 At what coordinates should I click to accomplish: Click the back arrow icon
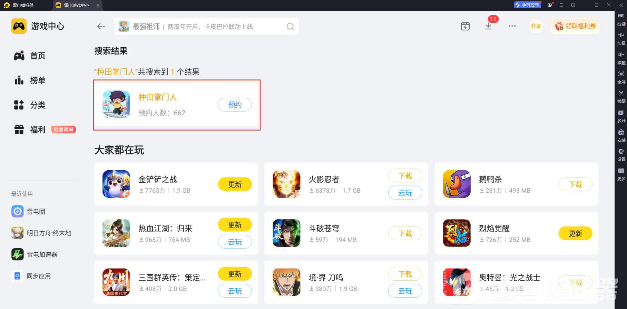point(101,26)
